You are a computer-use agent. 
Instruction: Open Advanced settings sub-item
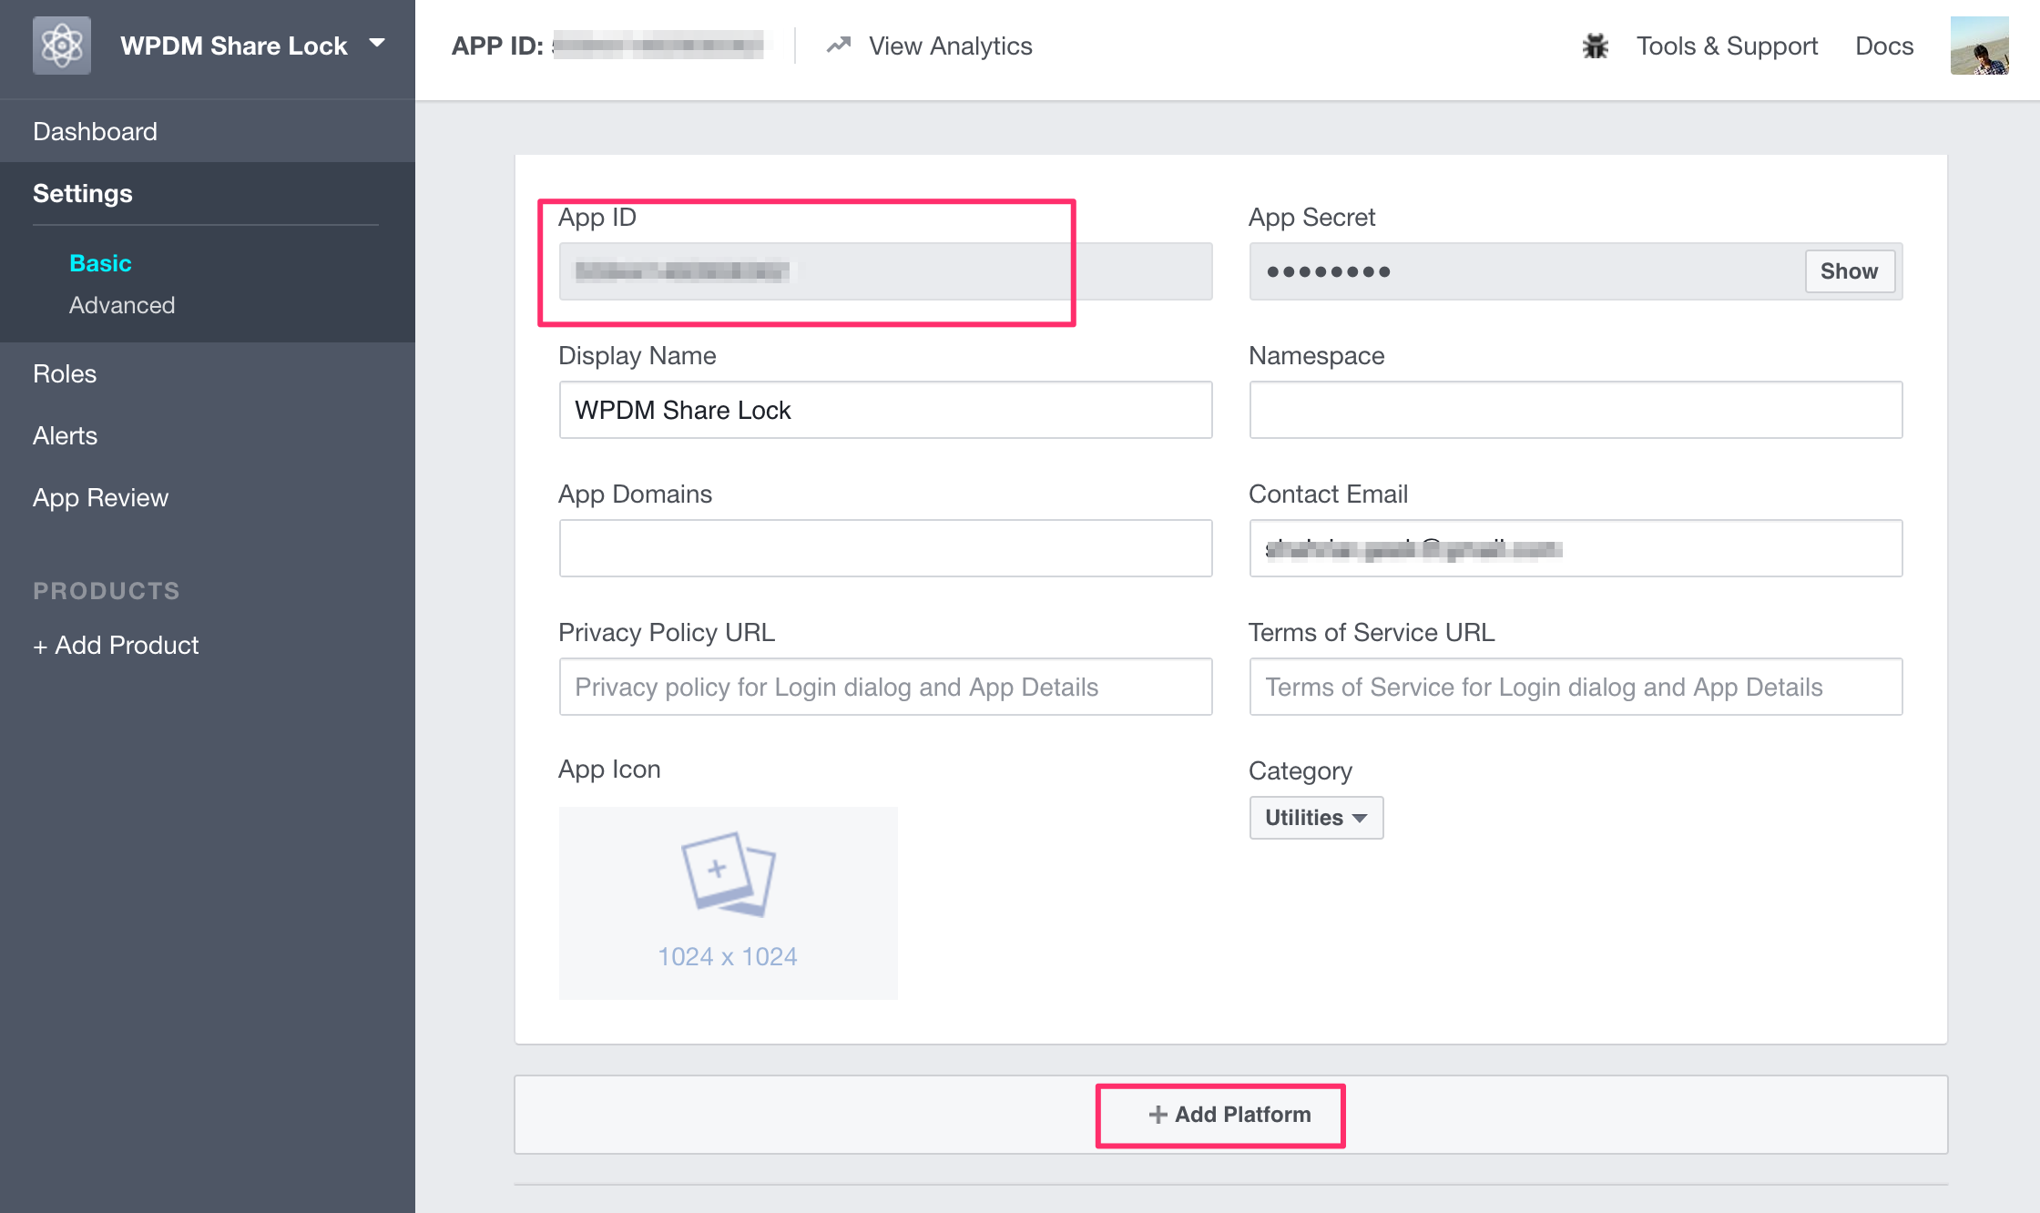[122, 305]
